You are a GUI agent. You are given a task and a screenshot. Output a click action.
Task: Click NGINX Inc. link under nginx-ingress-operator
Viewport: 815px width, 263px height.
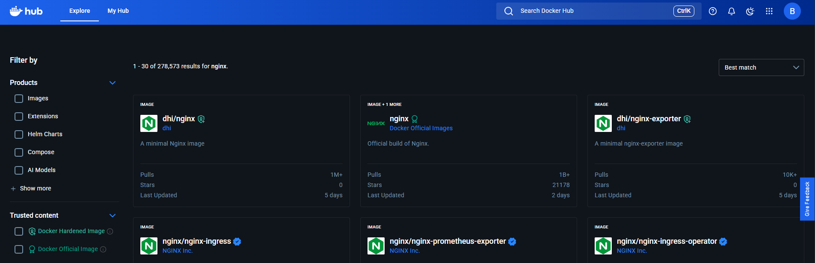tap(632, 251)
